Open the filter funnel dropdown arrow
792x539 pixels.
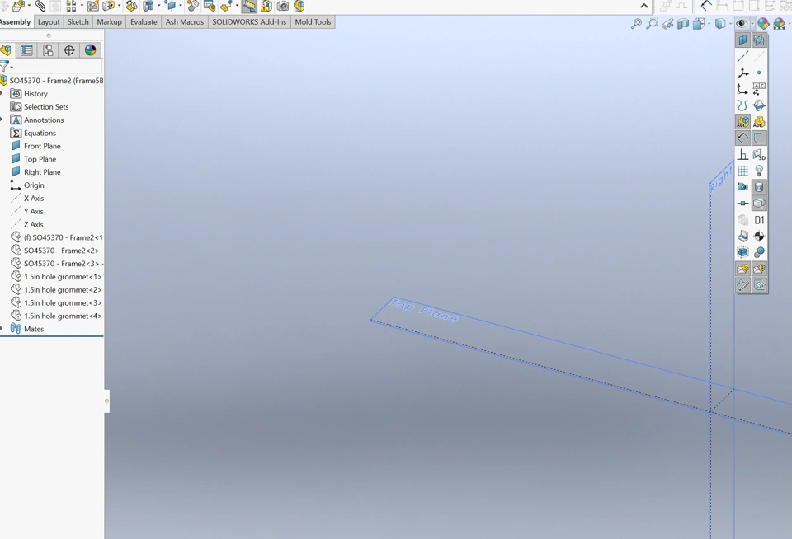12,67
